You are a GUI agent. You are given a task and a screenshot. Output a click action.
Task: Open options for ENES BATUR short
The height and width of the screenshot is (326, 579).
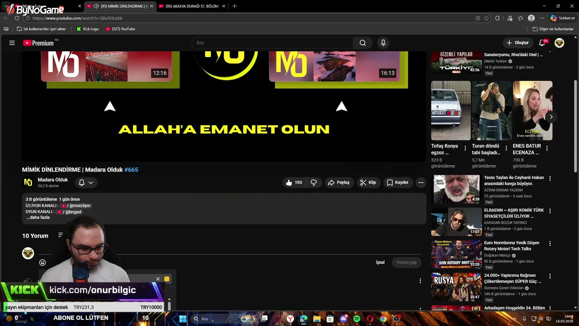547,148
